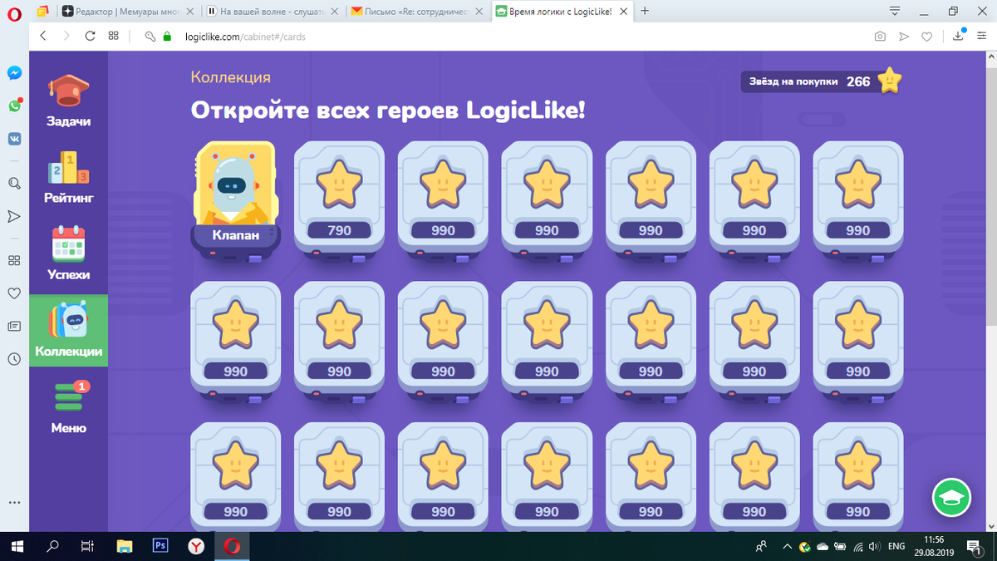Open Speed Dial start page button in toolbar

pyautogui.click(x=113, y=37)
